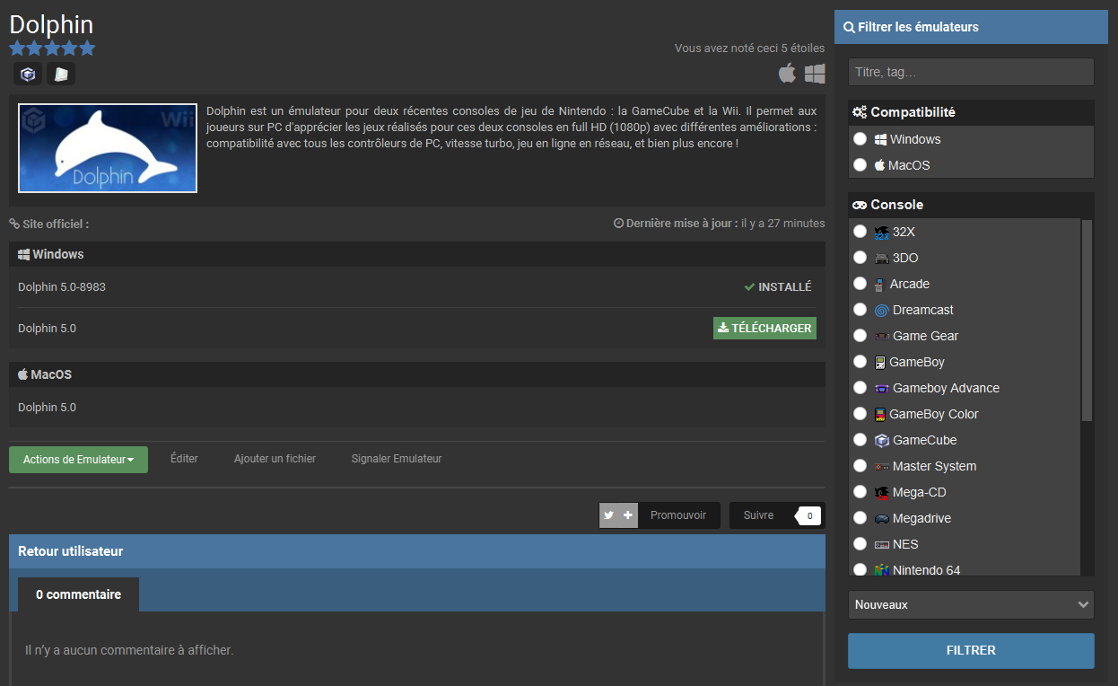This screenshot has width=1118, height=686.
Task: Click the magnifier icon in Filtrer les émulateurs header
Action: tap(849, 27)
